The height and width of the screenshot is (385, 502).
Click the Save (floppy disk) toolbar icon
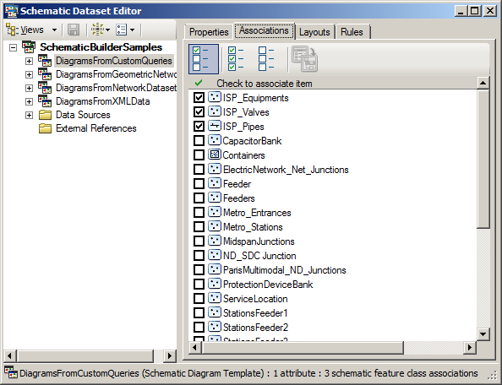pos(74,30)
